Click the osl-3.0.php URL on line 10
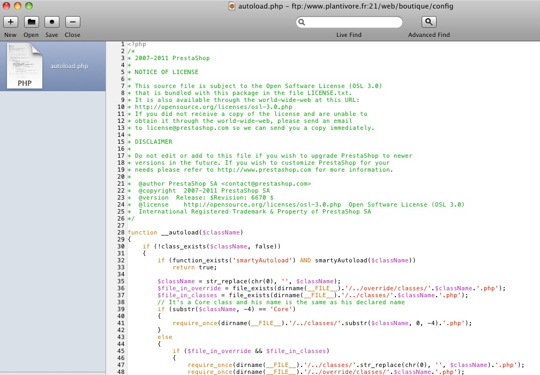Screen dimensions: 540x375 [214, 107]
